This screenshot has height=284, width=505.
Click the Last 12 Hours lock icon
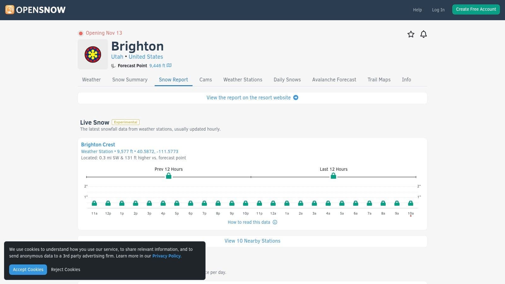click(x=333, y=176)
